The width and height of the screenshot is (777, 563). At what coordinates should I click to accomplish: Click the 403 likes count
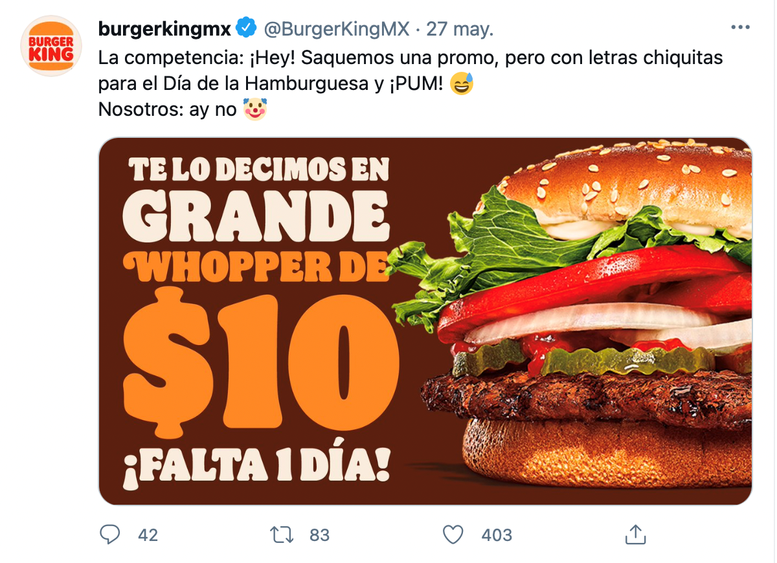tap(497, 535)
